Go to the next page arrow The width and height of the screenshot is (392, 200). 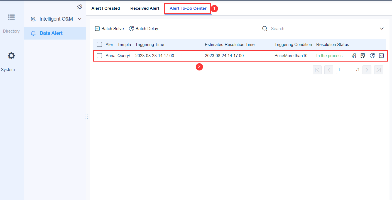[367, 70]
